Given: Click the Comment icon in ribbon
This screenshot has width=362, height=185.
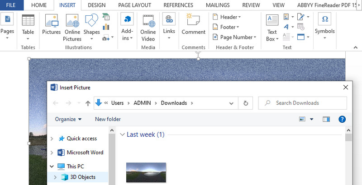Looking at the screenshot, I should click(193, 24).
